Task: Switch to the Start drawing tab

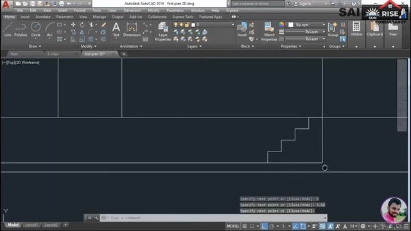Action: 14,54
